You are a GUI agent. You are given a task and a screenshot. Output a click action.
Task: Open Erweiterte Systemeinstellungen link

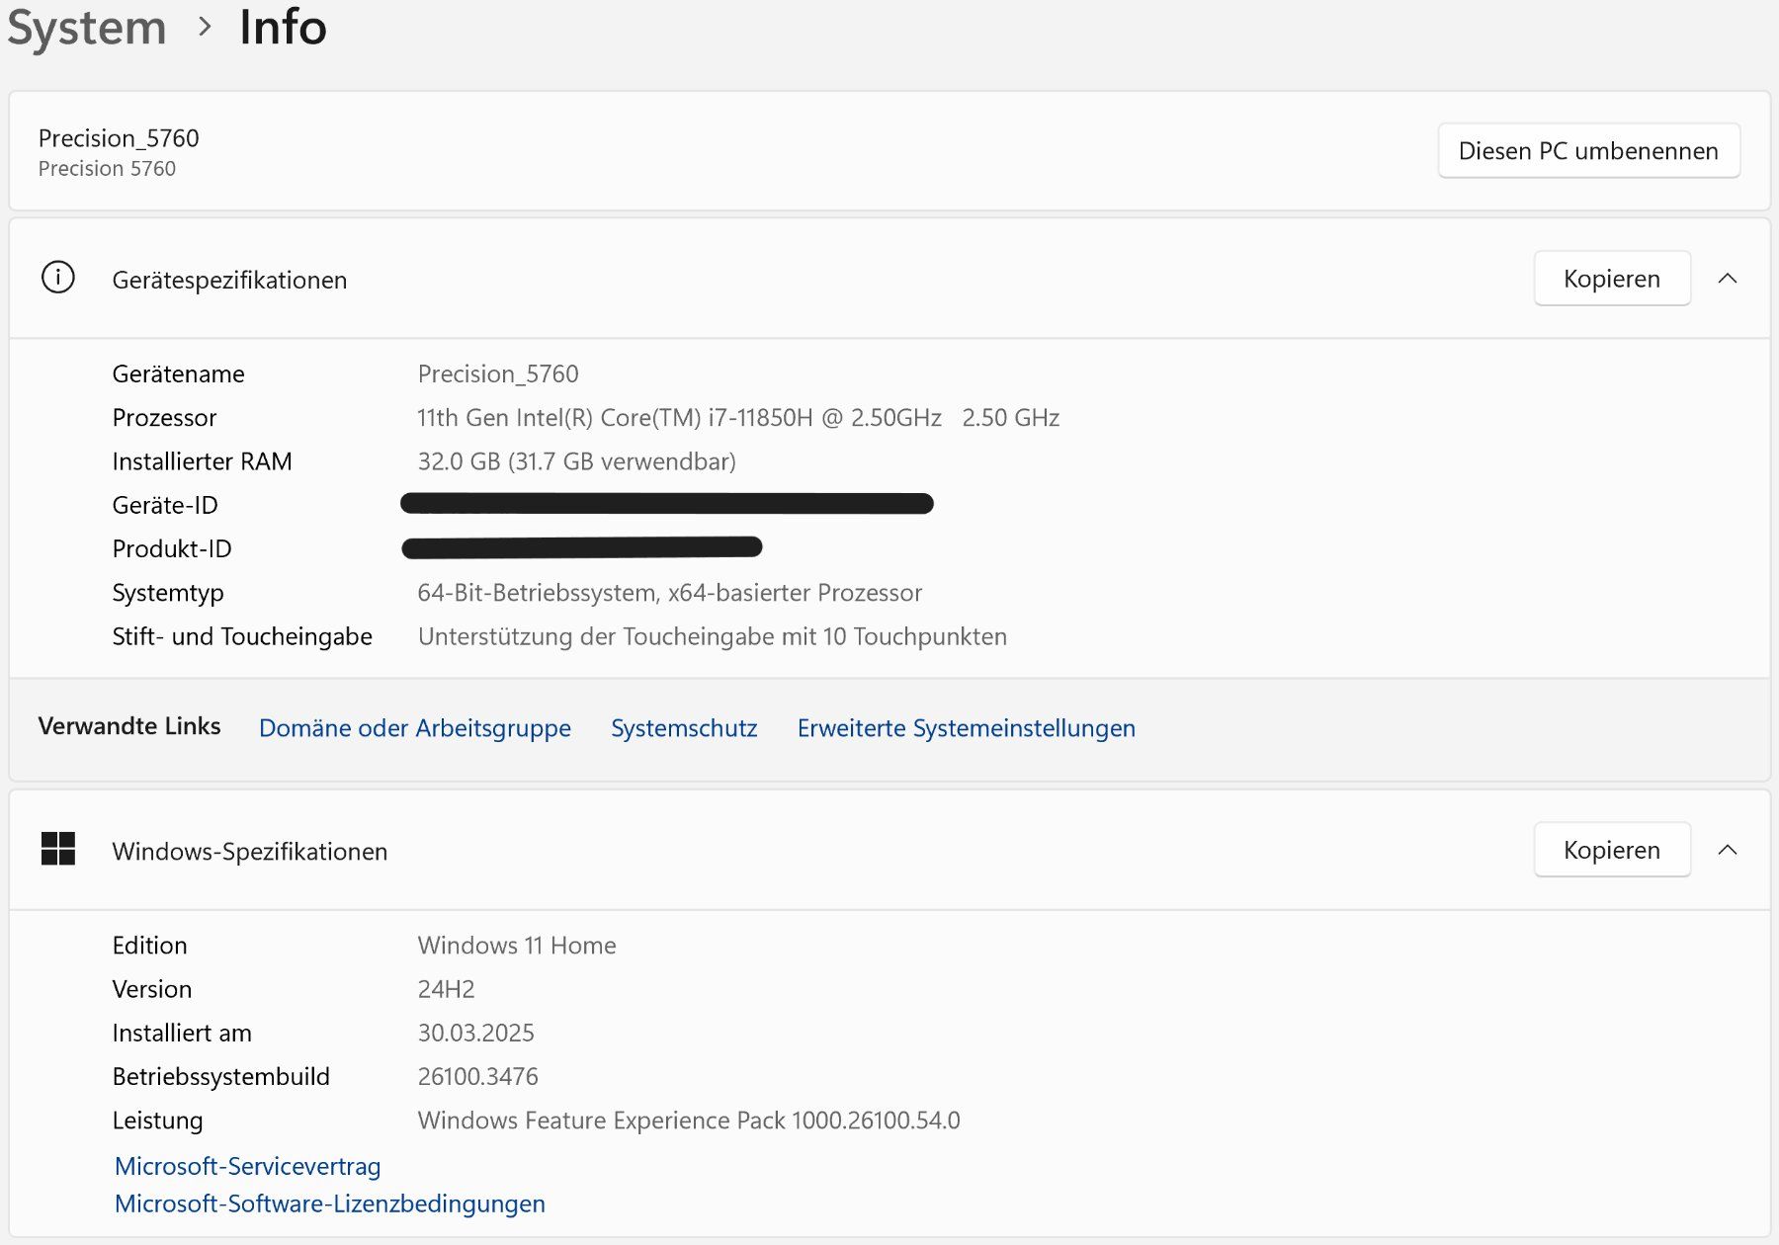click(967, 728)
